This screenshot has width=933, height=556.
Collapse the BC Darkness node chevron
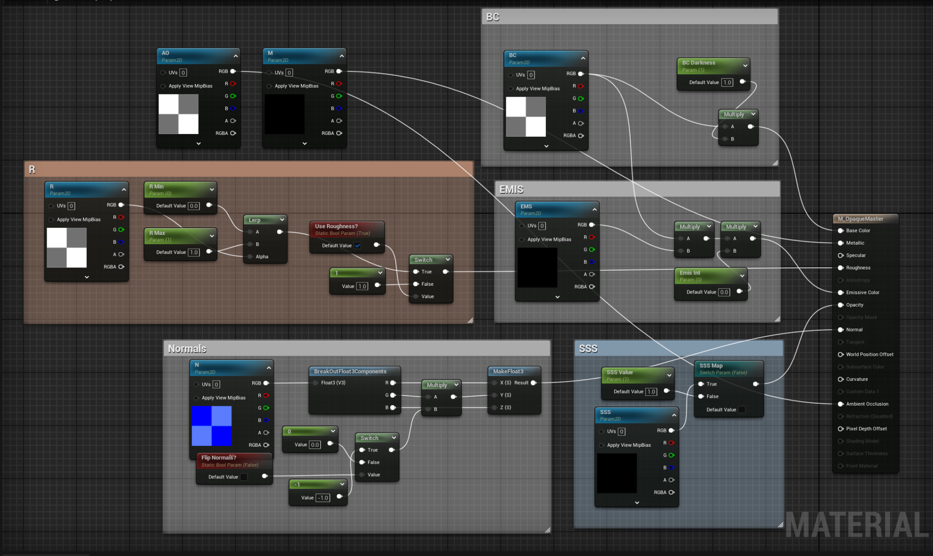click(x=745, y=66)
